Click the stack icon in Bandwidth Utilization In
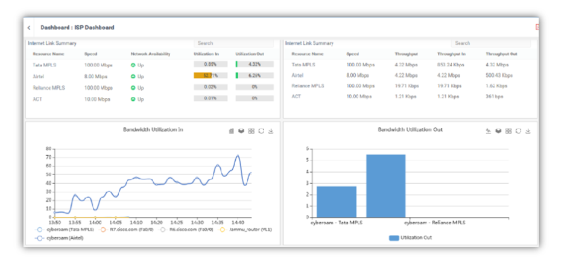 point(241,131)
